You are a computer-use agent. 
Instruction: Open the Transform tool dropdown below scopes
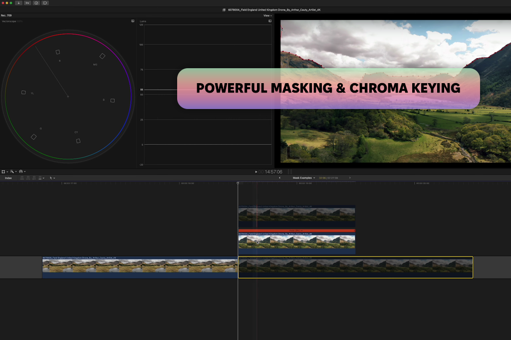tap(4, 172)
